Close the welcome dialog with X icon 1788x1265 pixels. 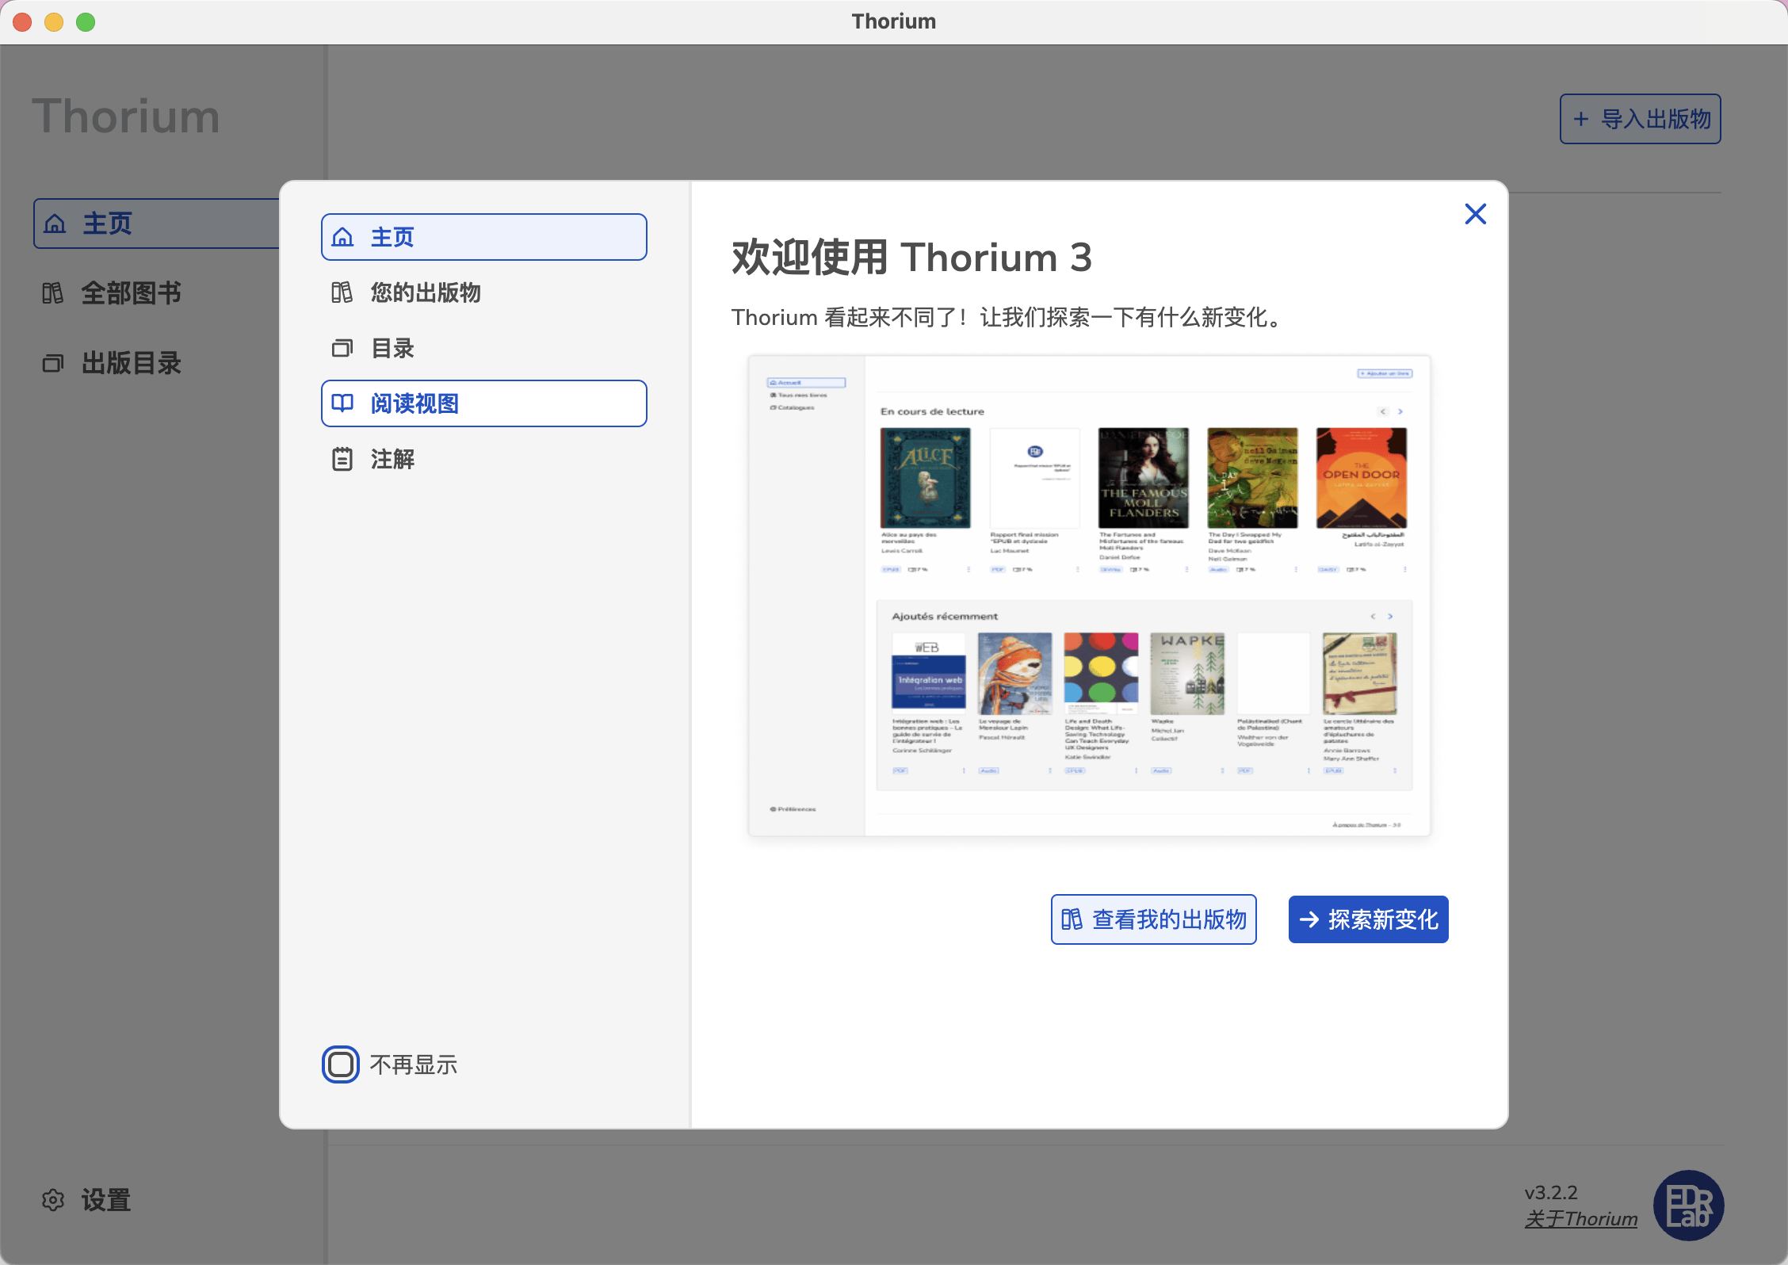[1475, 214]
